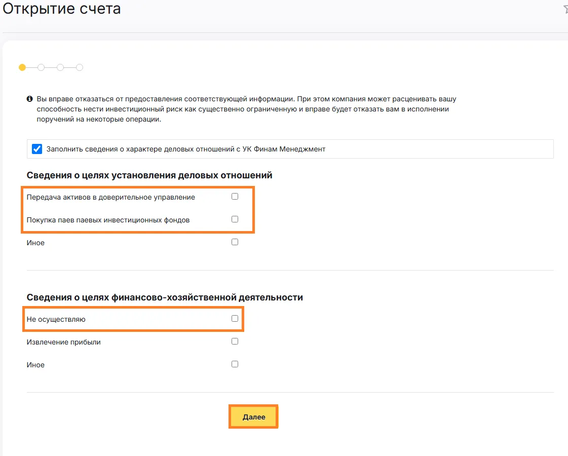Image resolution: width=568 pixels, height=456 pixels.
Task: Select the third progress step circle
Action: point(60,67)
